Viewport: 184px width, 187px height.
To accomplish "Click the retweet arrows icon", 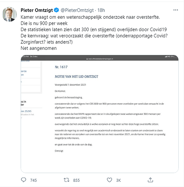I will (x=66, y=180).
